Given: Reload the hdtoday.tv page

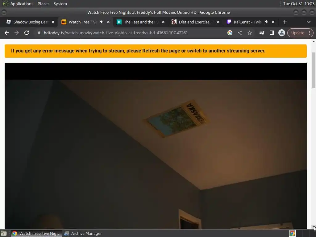Looking at the screenshot, I should tap(27, 33).
